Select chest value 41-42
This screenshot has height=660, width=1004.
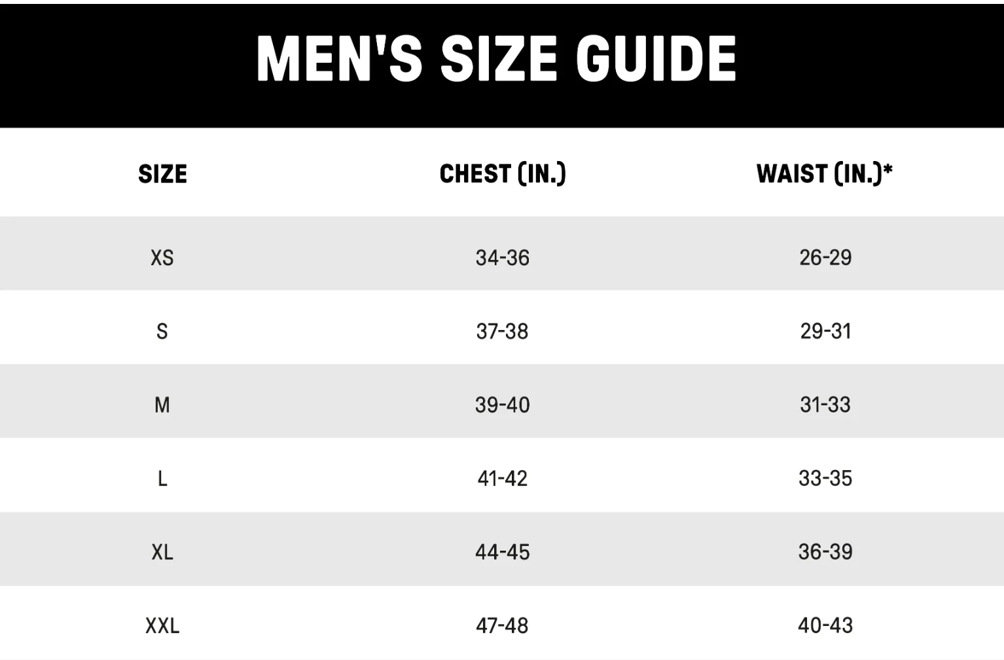(503, 479)
